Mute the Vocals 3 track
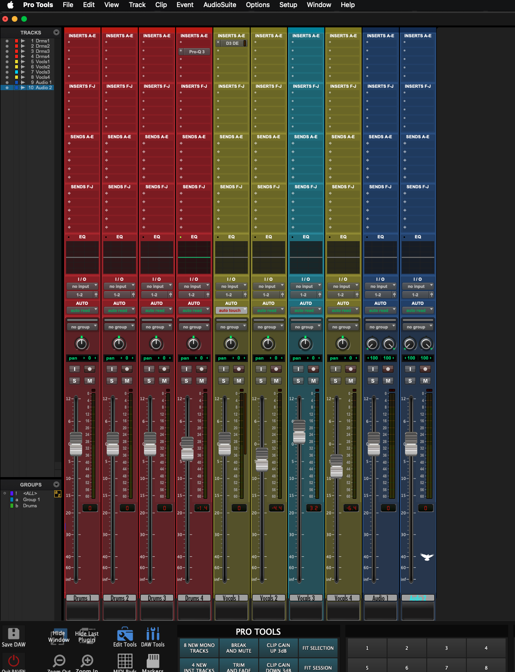This screenshot has height=672, width=515. (313, 381)
